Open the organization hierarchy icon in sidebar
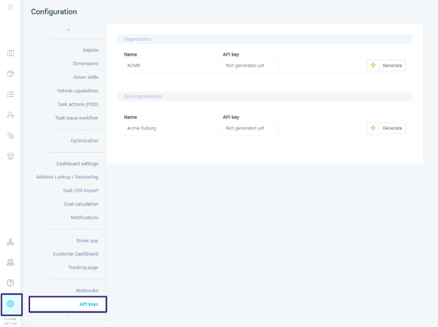 pyautogui.click(x=11, y=242)
